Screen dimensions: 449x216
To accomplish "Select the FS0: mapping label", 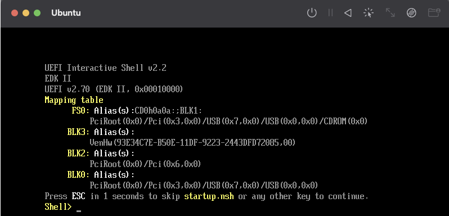I will [81, 111].
